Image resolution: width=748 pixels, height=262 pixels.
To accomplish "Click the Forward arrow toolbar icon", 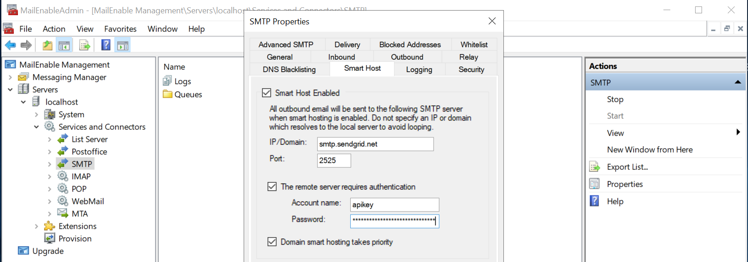I will tap(26, 45).
